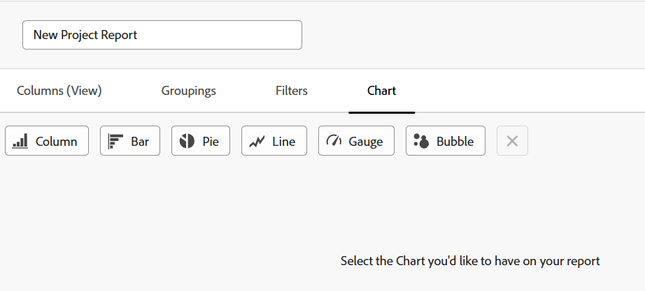
Task: Click the "Select the Chart" instruction text
Action: coord(470,261)
